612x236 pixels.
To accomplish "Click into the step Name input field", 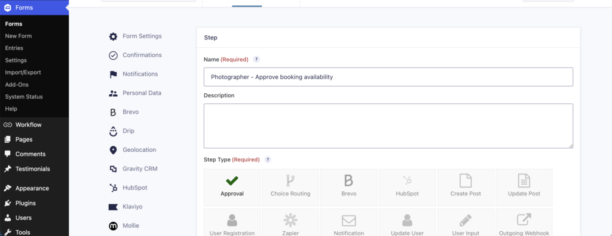I will pos(388,77).
